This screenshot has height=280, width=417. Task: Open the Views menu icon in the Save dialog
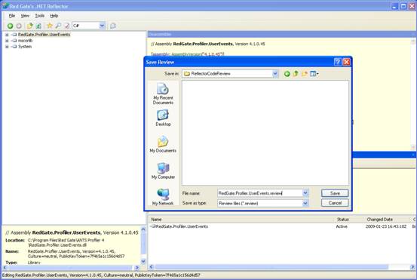(314, 74)
